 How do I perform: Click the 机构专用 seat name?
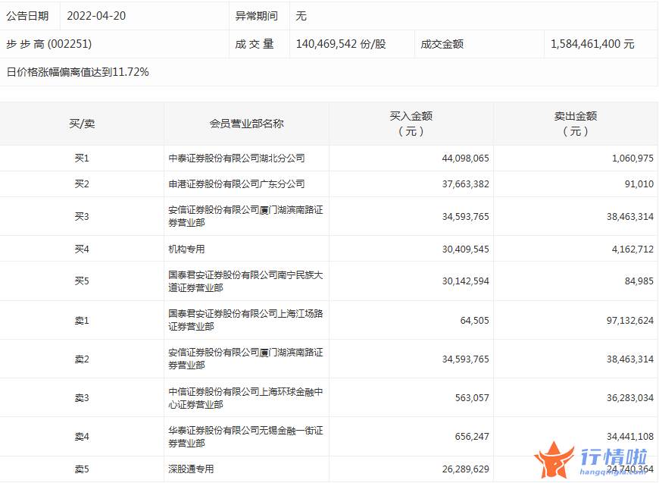click(186, 249)
